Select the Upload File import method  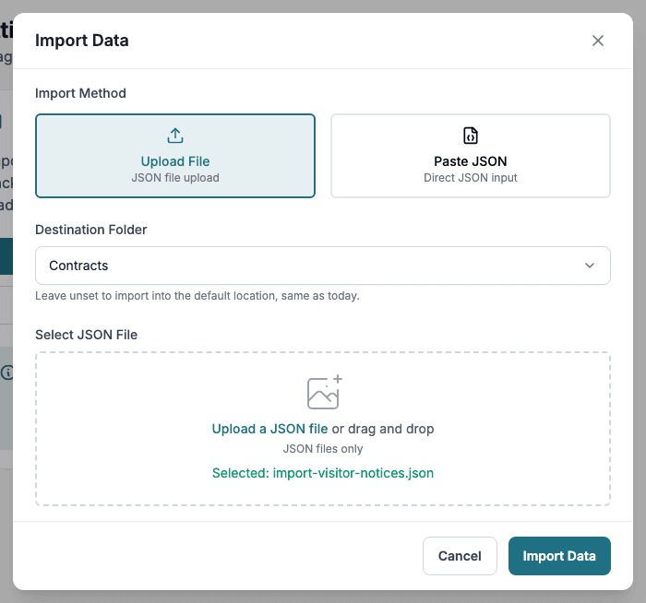pyautogui.click(x=175, y=156)
